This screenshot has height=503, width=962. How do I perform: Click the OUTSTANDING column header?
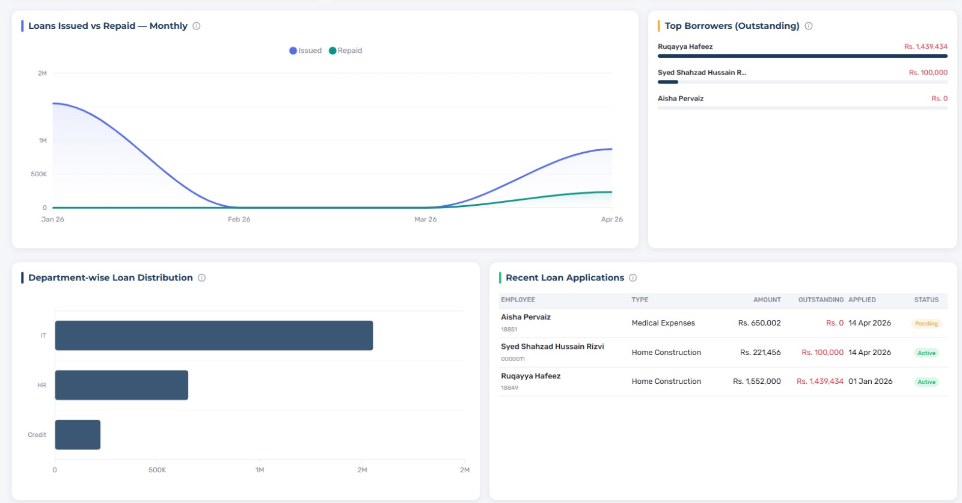click(x=821, y=300)
